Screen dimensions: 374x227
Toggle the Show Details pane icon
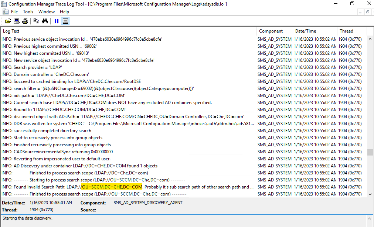(x=65, y=21)
